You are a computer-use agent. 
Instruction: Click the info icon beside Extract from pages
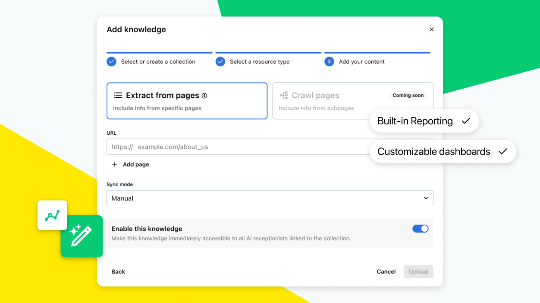(204, 96)
